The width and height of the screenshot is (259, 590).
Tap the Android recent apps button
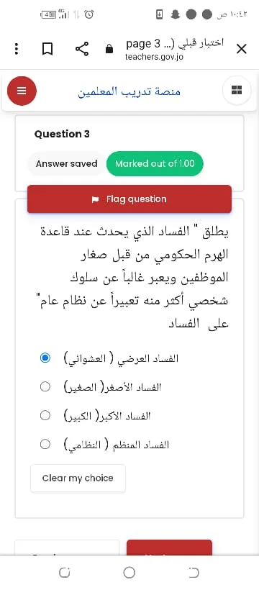pyautogui.click(x=64, y=573)
